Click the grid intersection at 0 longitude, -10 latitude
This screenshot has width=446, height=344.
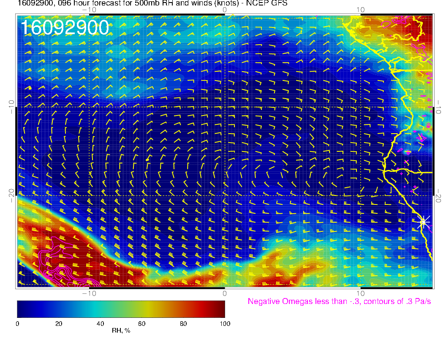click(225, 107)
